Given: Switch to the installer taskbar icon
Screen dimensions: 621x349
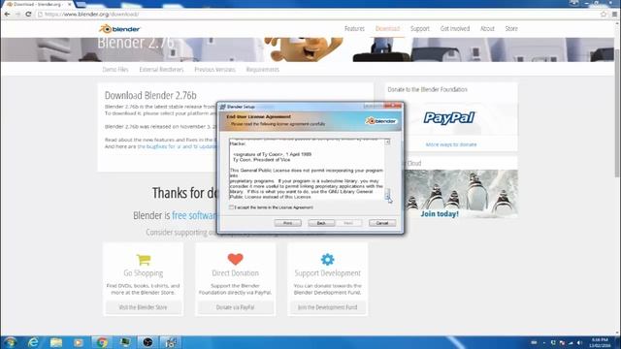Looking at the screenshot, I should [171, 342].
